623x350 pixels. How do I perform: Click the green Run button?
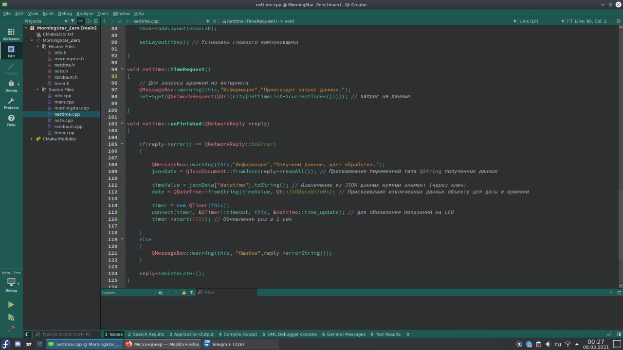[11, 305]
